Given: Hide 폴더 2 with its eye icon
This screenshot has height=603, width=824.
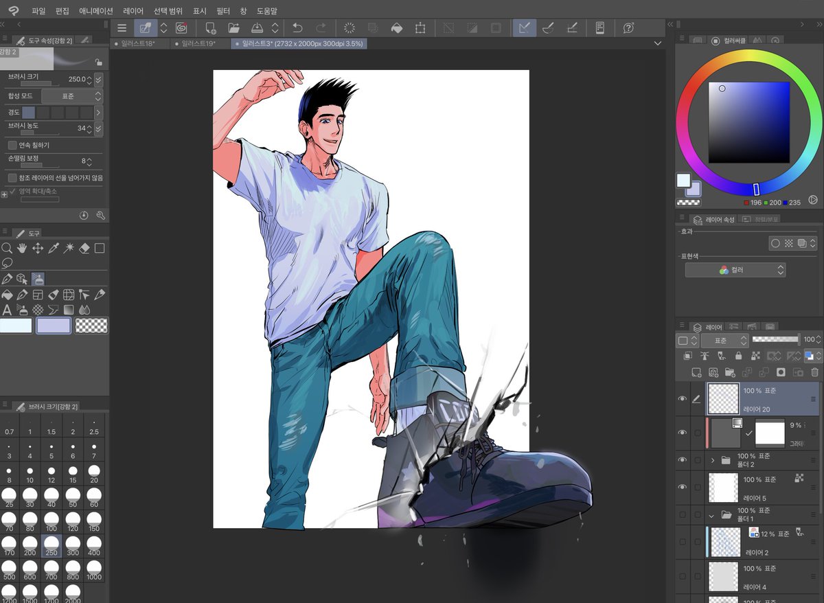Looking at the screenshot, I should point(682,459).
